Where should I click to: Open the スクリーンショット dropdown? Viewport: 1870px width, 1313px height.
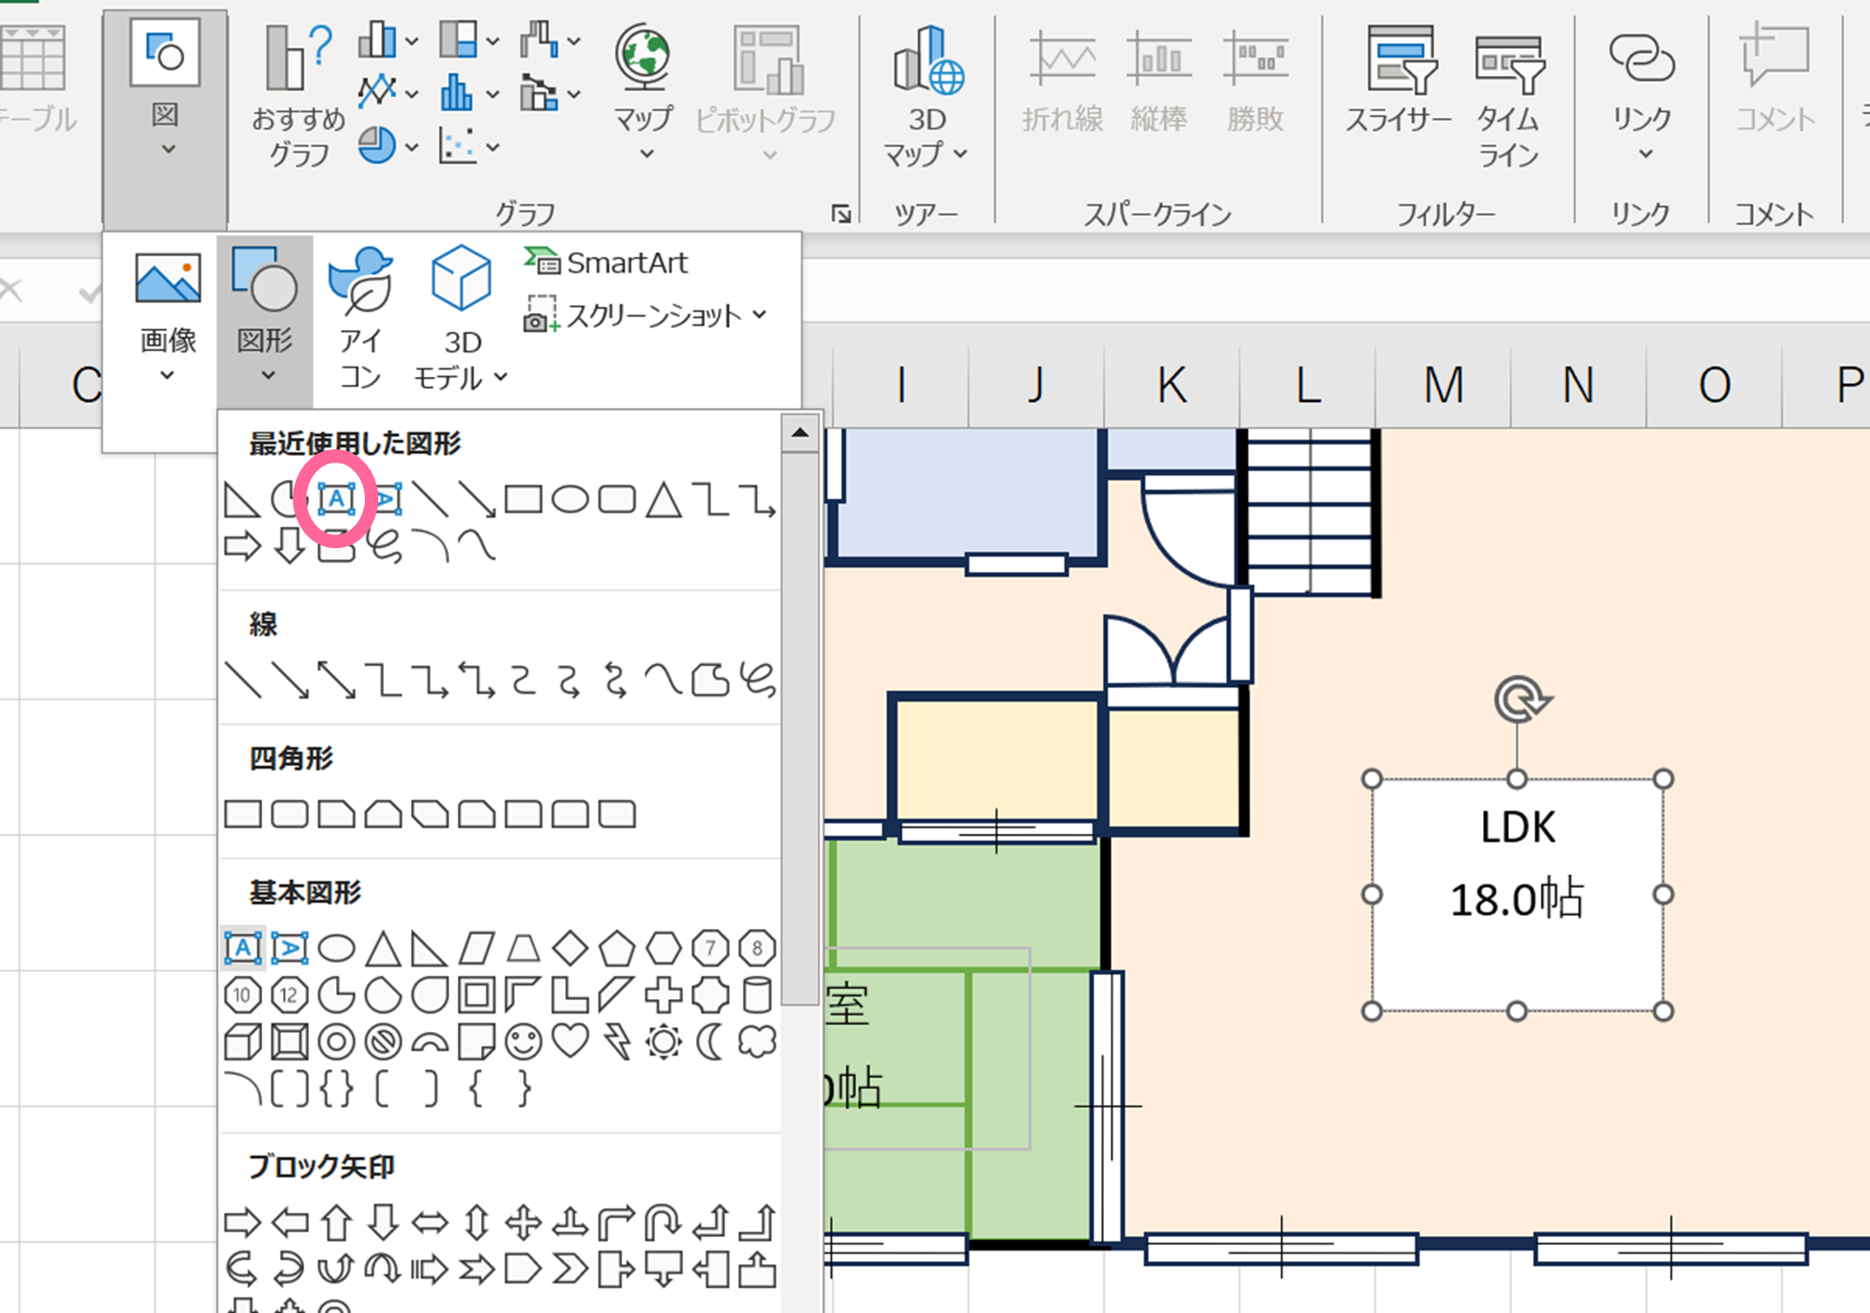coord(646,315)
